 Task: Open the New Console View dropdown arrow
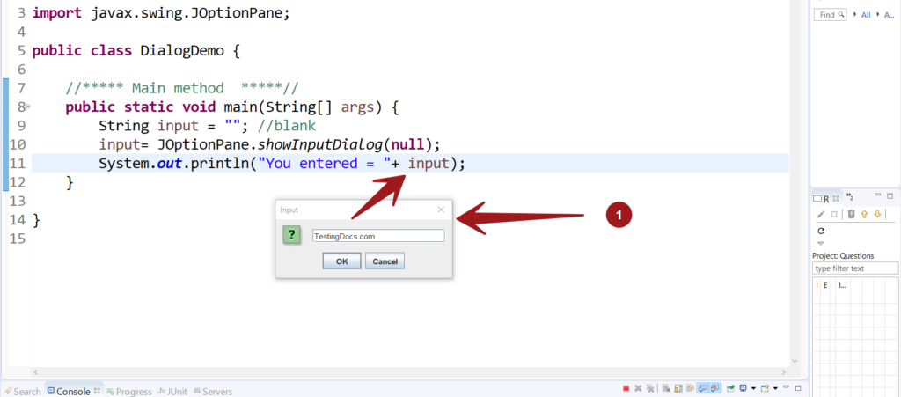click(774, 388)
